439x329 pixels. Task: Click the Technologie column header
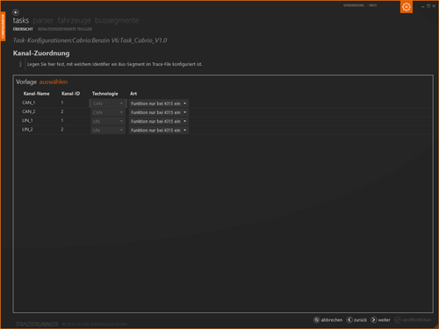(x=105, y=94)
